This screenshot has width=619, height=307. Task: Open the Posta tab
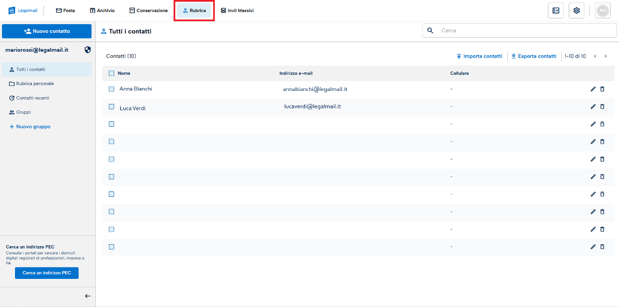65,11
